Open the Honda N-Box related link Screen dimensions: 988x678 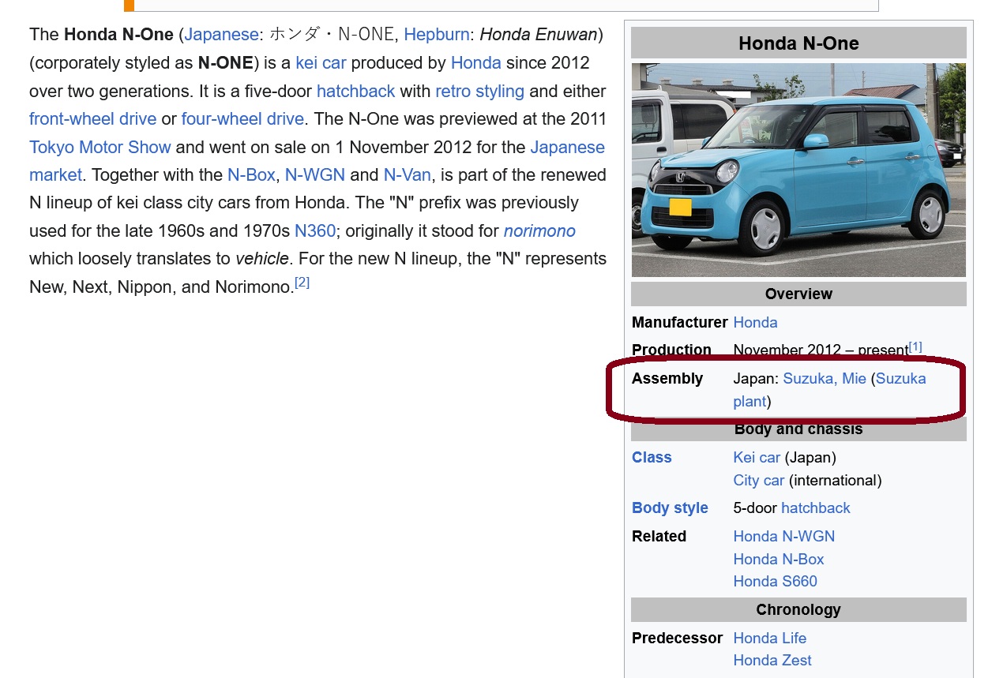779,560
